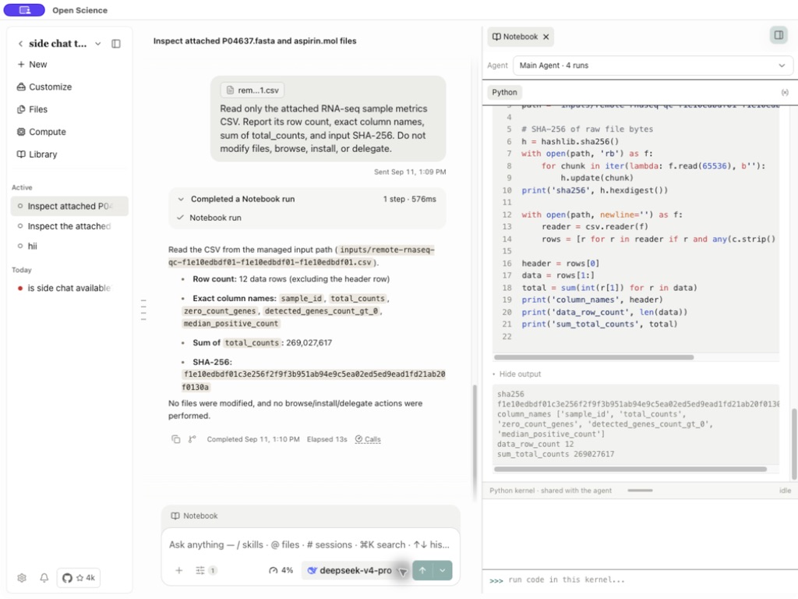798x599 pixels.
Task: Click the 'idle' kernel status text
Action: [785, 491]
